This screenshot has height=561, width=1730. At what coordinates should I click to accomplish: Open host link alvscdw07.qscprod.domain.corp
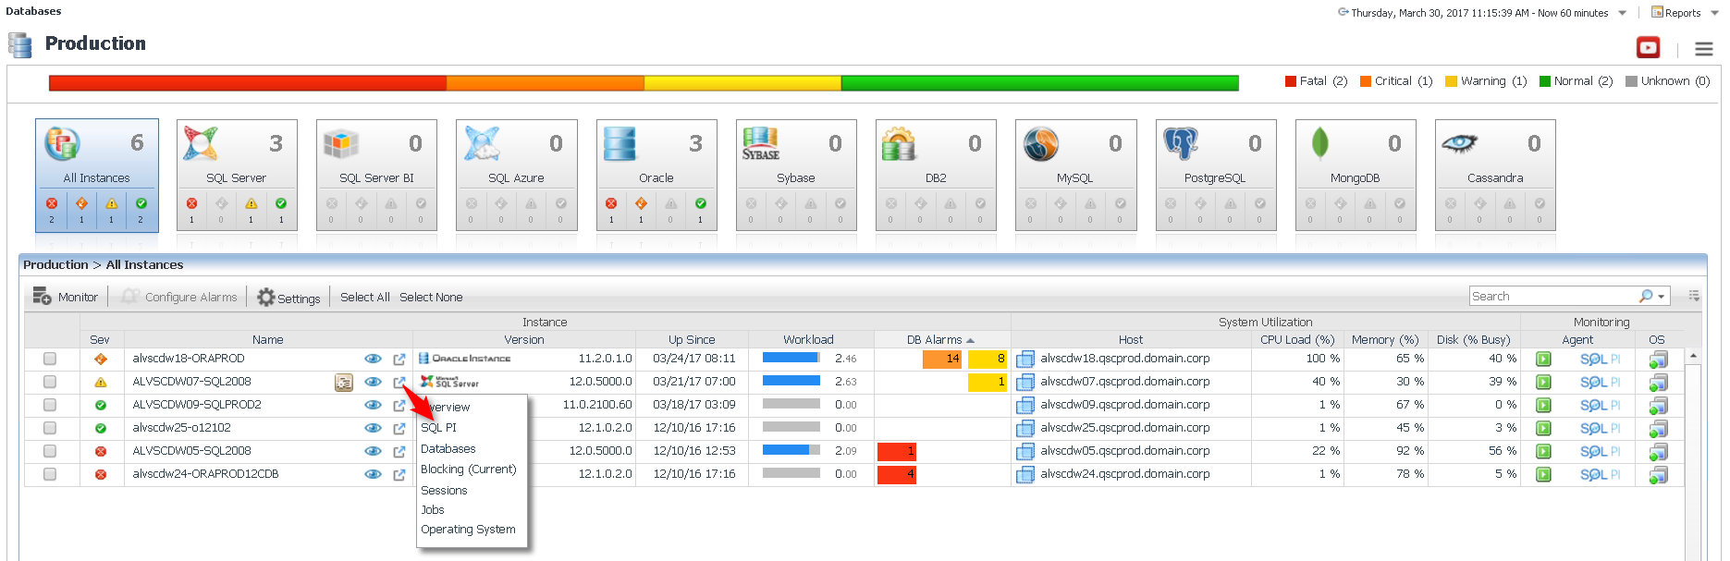click(x=1124, y=382)
